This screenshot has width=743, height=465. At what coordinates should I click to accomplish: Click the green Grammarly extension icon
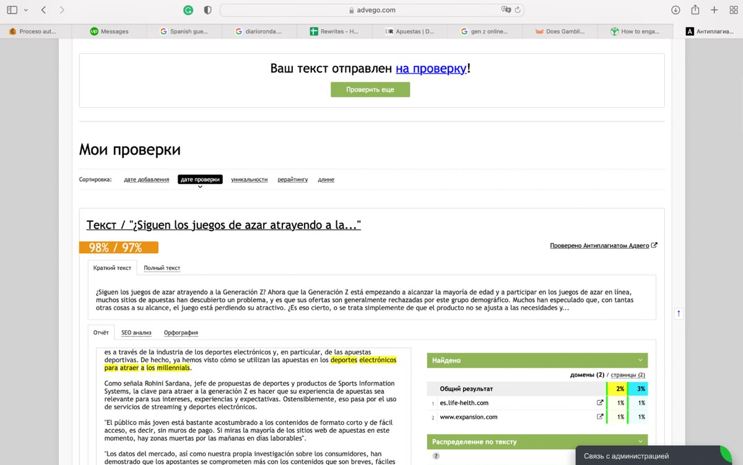(x=188, y=10)
